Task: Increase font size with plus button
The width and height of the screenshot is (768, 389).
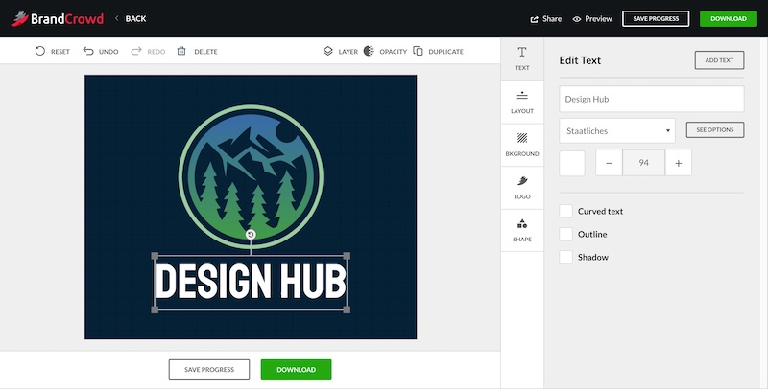Action: [678, 163]
